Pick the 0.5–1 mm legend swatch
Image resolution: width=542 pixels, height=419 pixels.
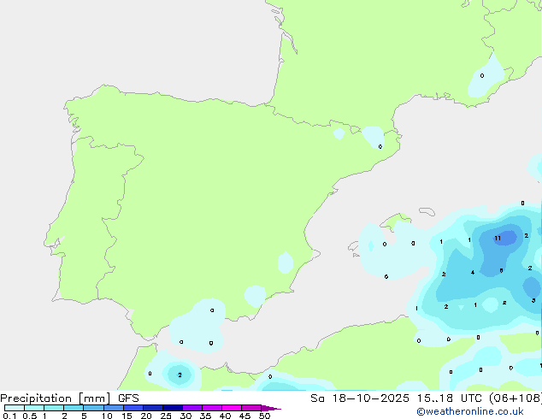(x=34, y=408)
